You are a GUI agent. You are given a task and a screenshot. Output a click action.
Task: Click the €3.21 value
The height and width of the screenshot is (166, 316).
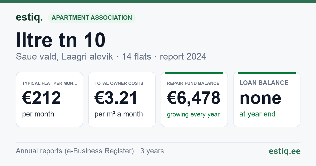116,98
